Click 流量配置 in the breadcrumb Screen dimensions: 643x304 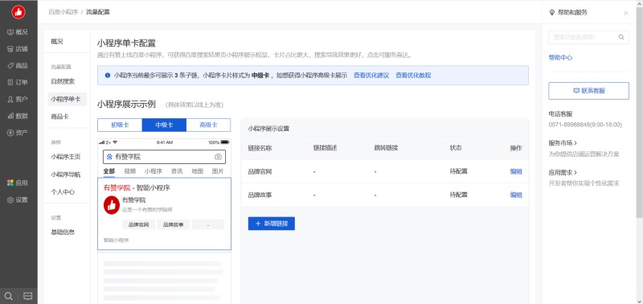coord(97,12)
